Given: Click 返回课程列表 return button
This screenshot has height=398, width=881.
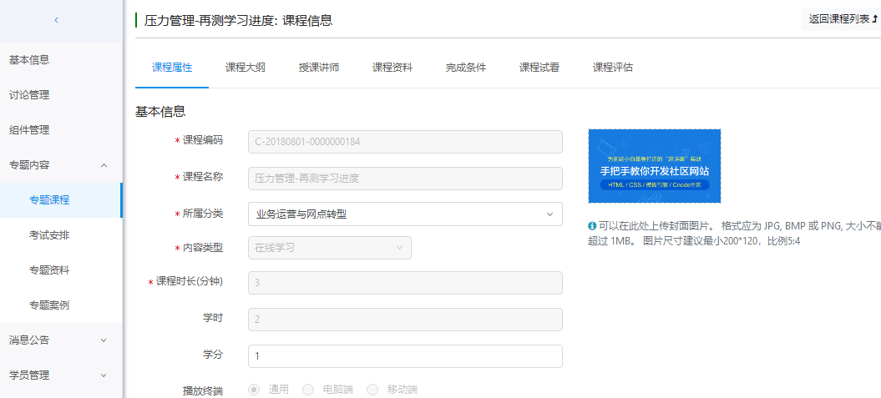Looking at the screenshot, I should pos(843,19).
